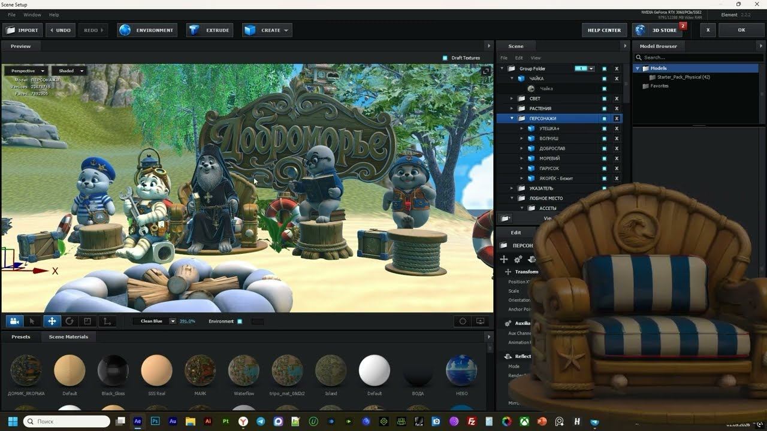767x431 pixels.
Task: Click the Scene panel vertical scrollbar
Action: (x=627, y=84)
